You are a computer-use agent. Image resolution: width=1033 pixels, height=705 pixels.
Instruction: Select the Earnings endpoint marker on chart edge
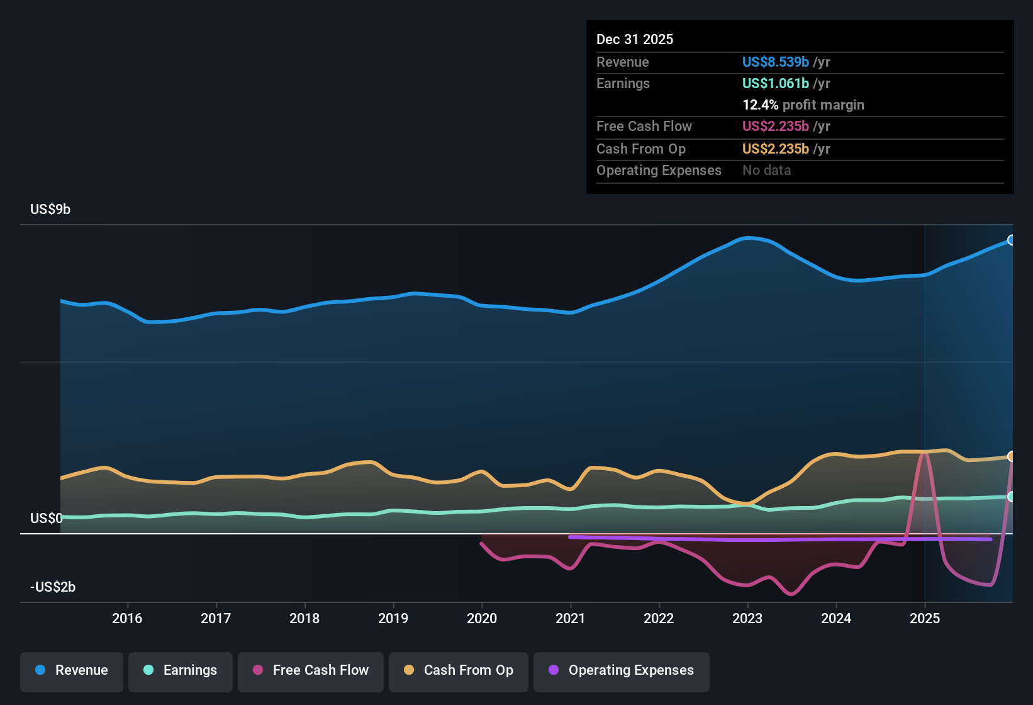[1011, 497]
